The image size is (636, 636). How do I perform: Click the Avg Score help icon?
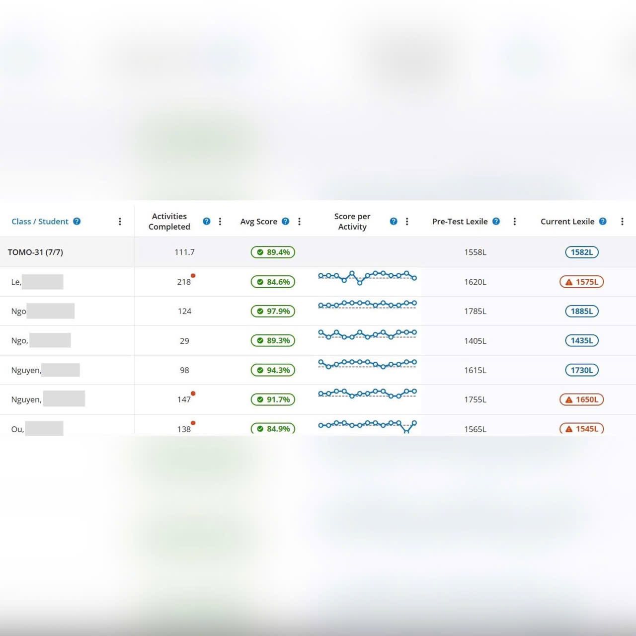coord(285,222)
